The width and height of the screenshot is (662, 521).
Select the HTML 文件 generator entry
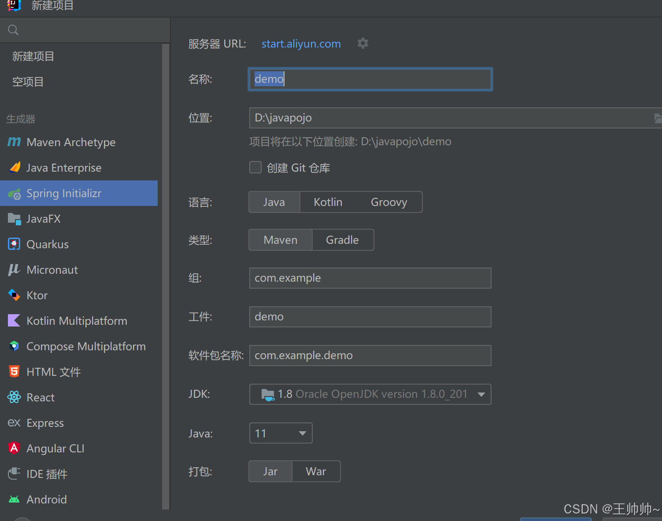coord(79,372)
